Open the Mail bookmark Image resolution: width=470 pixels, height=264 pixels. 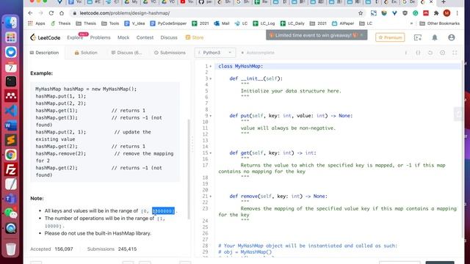[222, 23]
